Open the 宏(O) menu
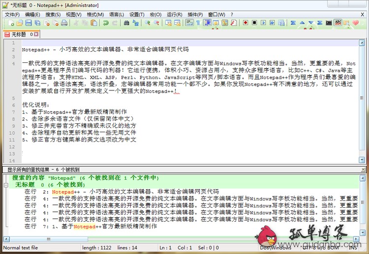Screen dimensions: 369x254 point(155,15)
